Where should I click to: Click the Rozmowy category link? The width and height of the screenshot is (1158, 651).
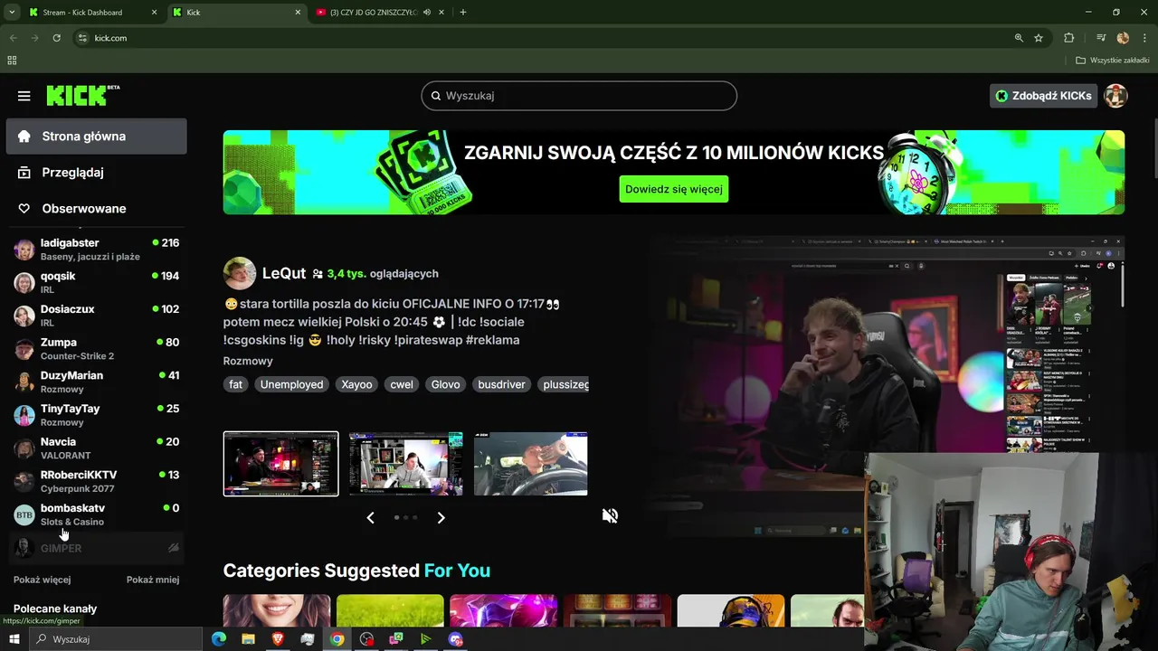pos(248,361)
